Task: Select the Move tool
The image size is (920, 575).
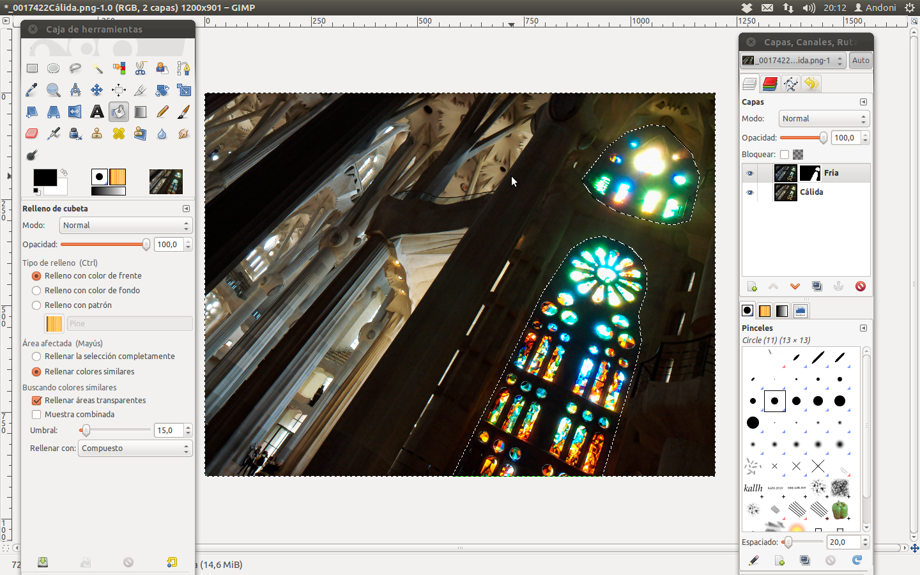Action: click(97, 90)
